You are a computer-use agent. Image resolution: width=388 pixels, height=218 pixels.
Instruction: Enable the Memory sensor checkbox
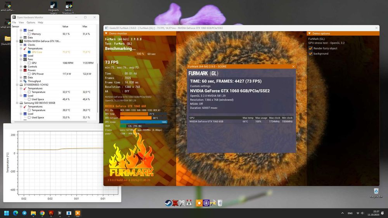coord(29,34)
